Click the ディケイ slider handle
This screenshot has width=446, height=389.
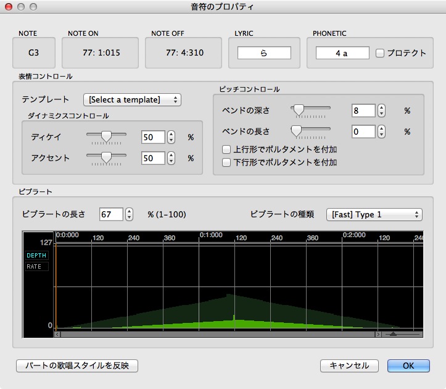point(106,136)
